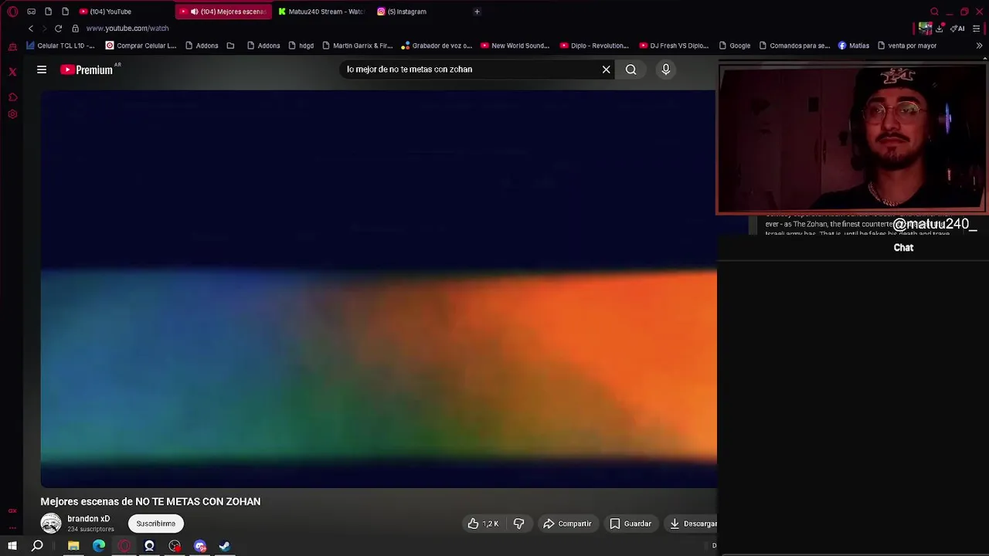Open the 'venta por mayor' bookmark folder

tap(907, 46)
